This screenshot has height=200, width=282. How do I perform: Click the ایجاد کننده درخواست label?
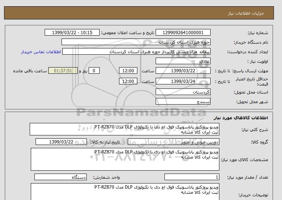(x=248, y=52)
